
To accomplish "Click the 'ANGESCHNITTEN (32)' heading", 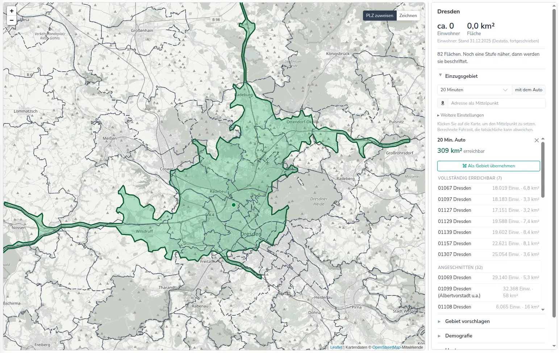I will pos(460,268).
